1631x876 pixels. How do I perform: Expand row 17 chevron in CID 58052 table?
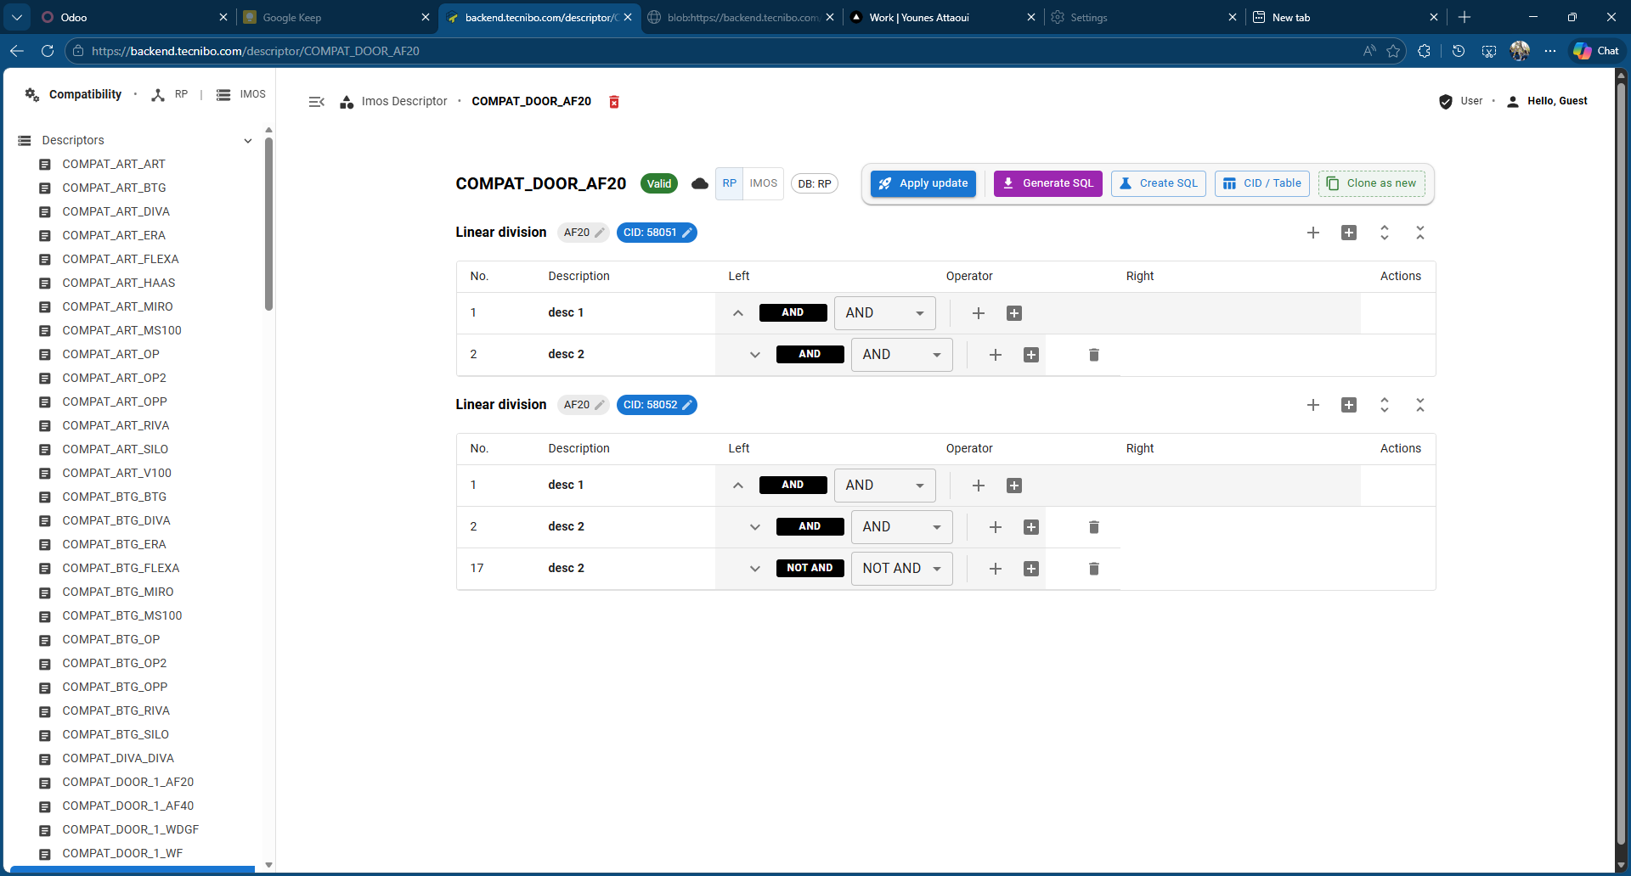(755, 569)
